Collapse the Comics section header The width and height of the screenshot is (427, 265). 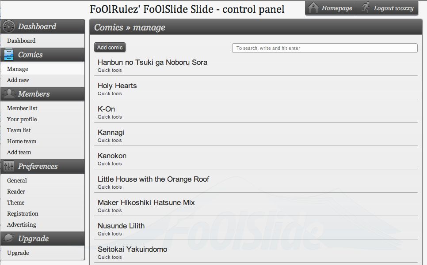[x=30, y=54]
